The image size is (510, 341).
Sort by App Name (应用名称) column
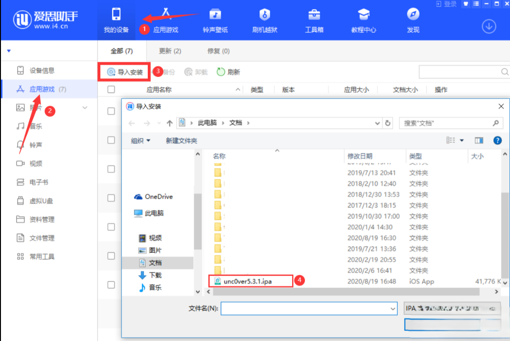pyautogui.click(x=159, y=90)
